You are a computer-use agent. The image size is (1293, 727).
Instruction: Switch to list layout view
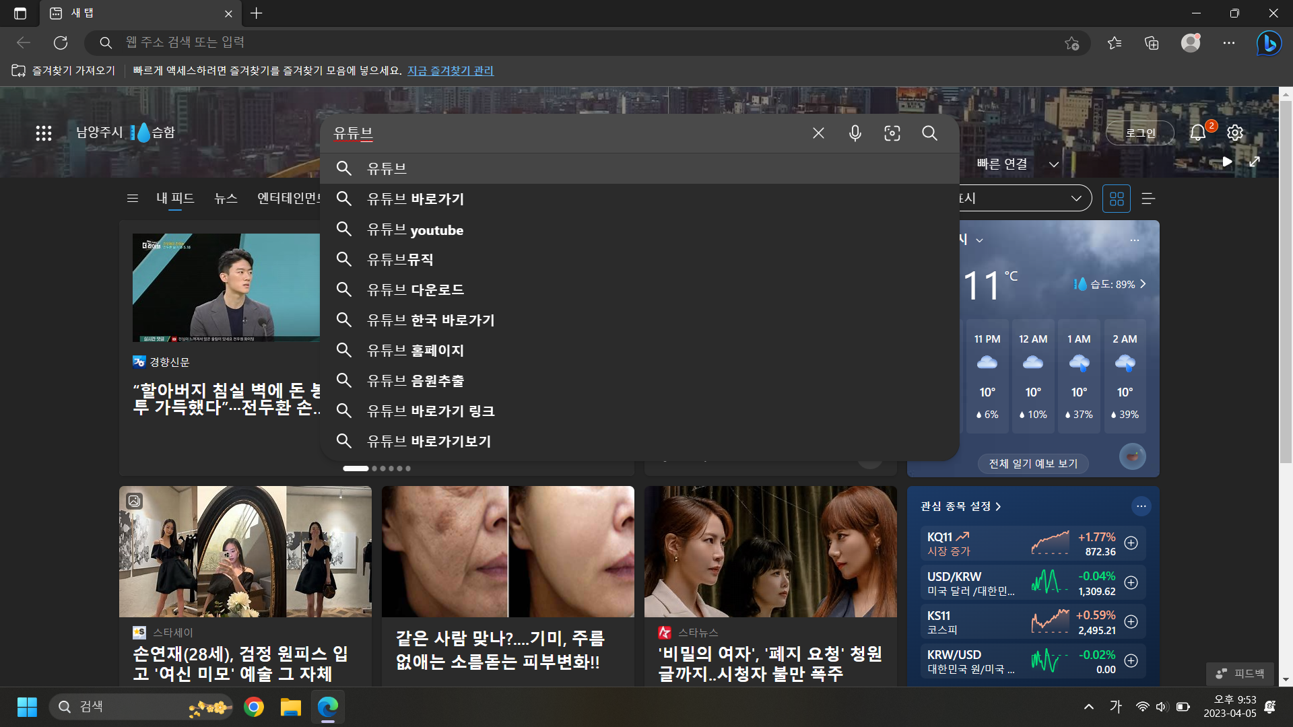[x=1149, y=199]
